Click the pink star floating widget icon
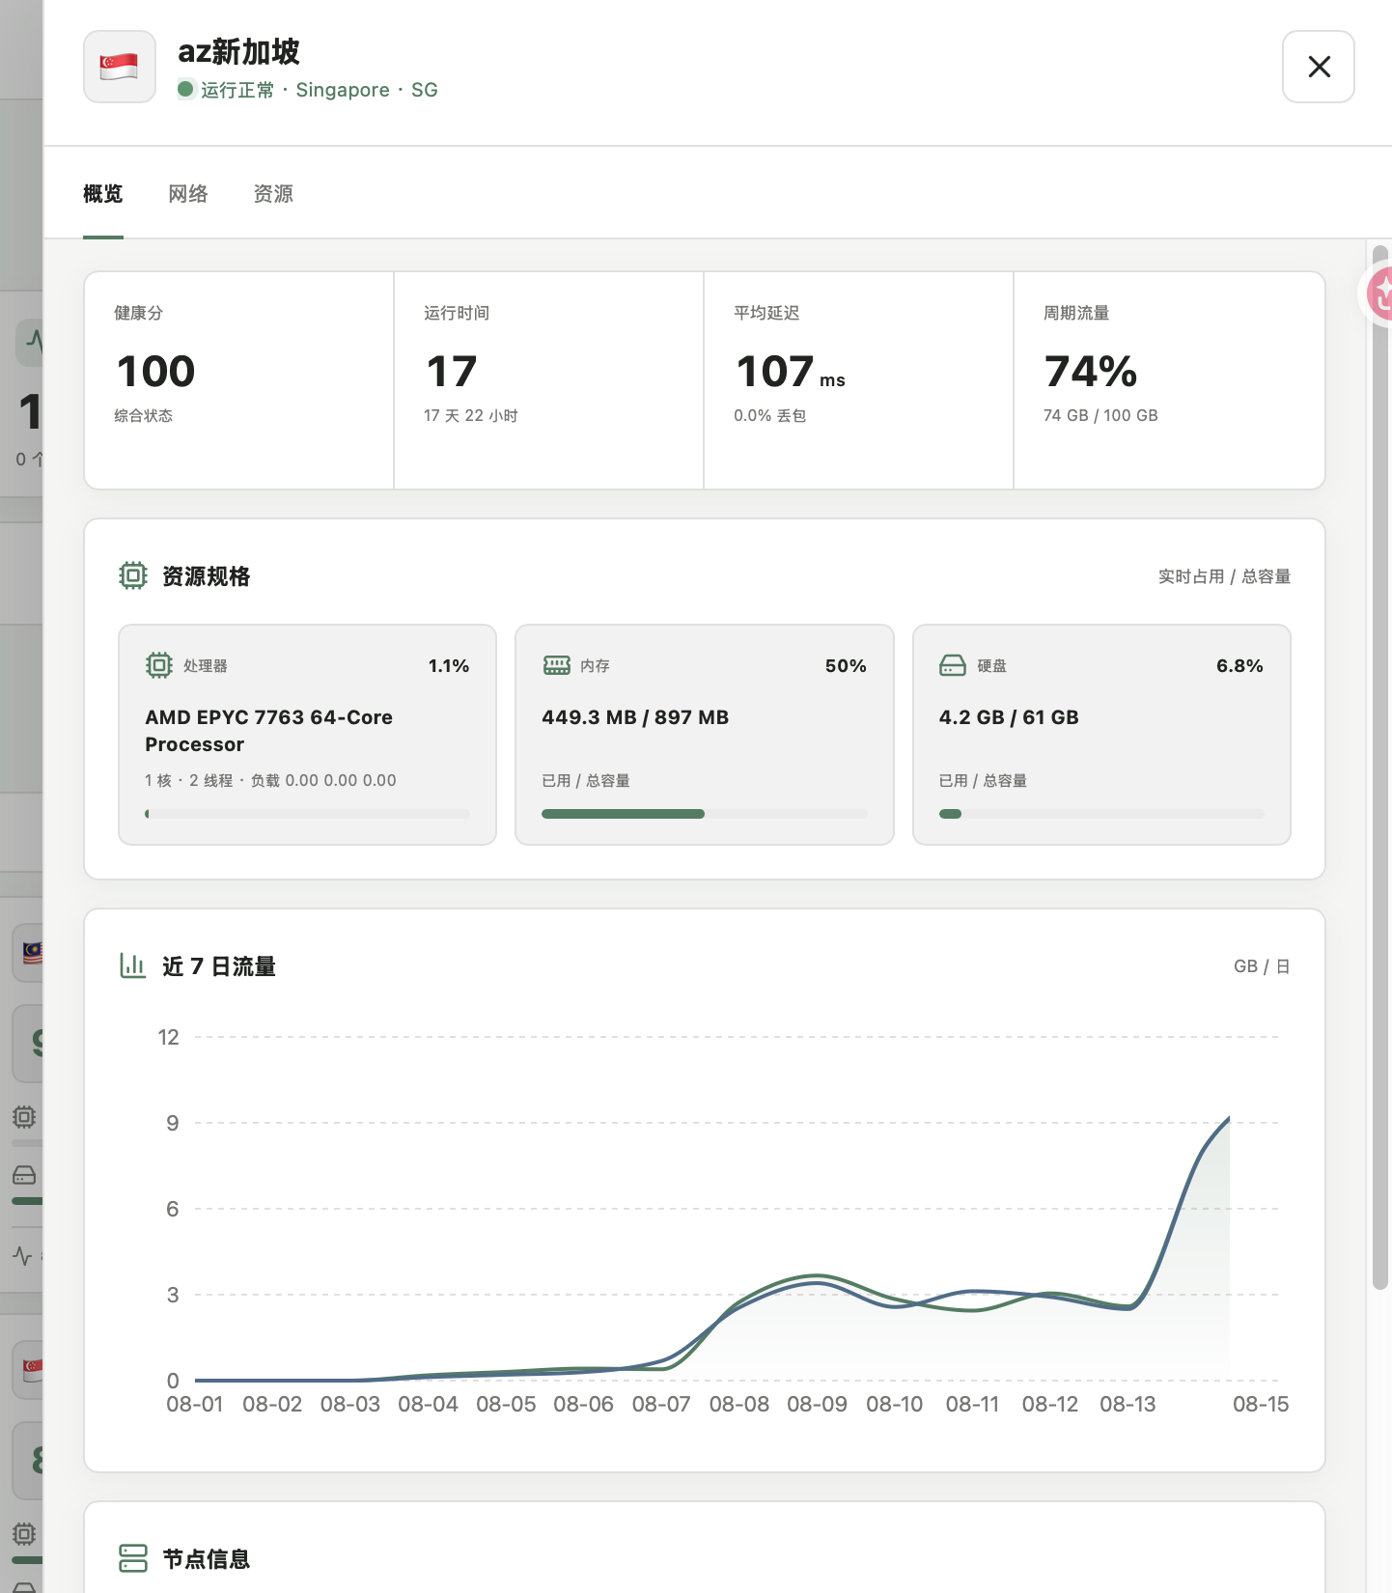Screen dimensions: 1392x1593 (x=1380, y=293)
